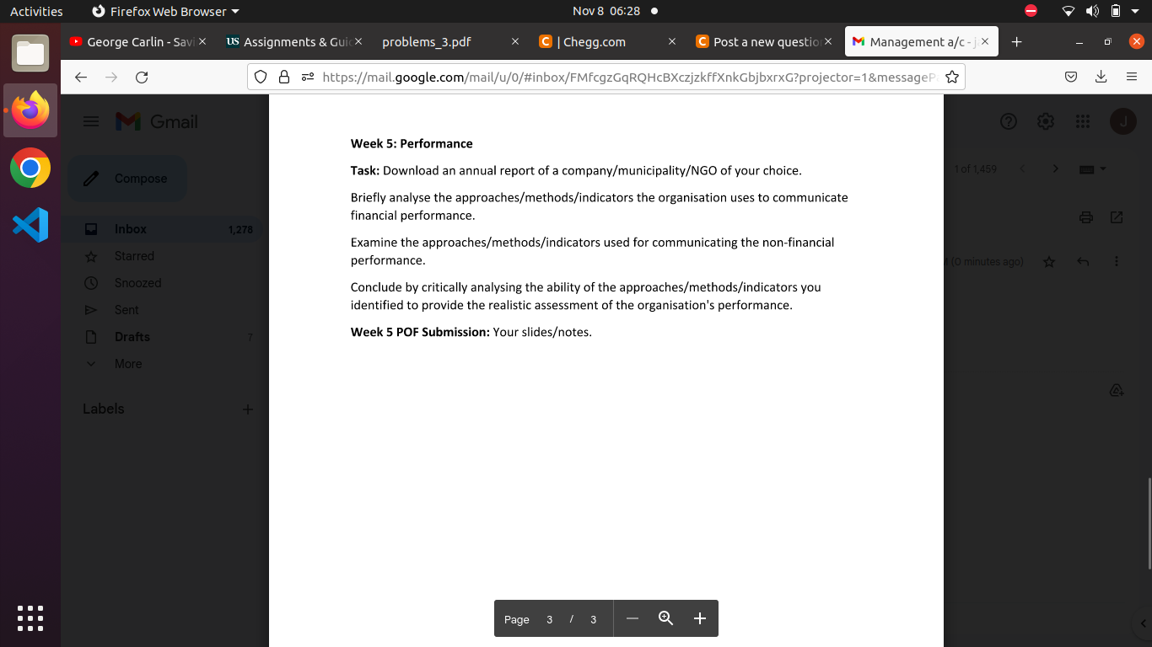1152x647 pixels.
Task: Click the PDF page number field
Action: click(549, 618)
